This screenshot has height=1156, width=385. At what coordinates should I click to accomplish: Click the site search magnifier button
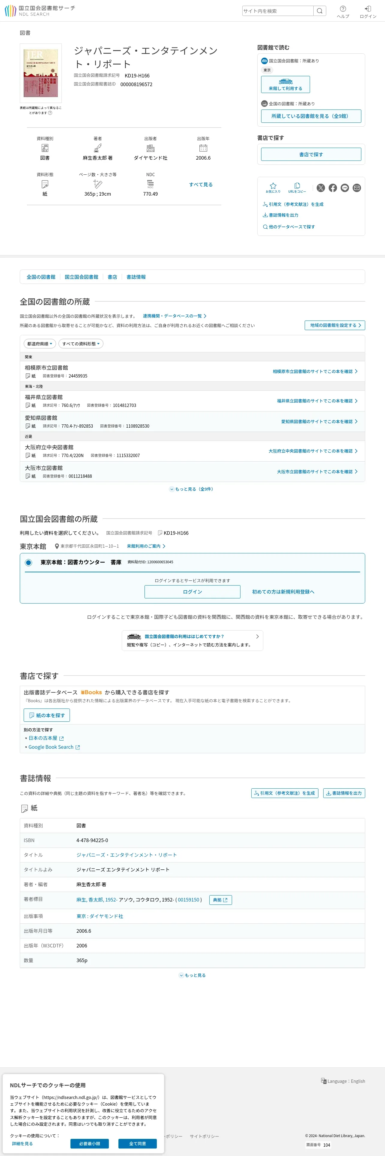point(320,11)
